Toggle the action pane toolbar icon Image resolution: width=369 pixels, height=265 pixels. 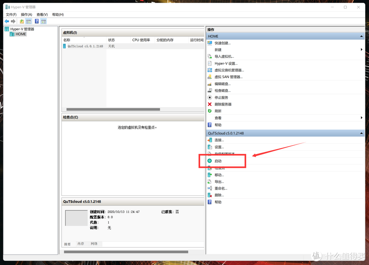pos(43,22)
